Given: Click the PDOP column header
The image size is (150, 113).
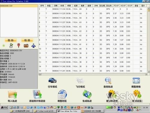Looking at the screenshot, I should click(x=116, y=6).
